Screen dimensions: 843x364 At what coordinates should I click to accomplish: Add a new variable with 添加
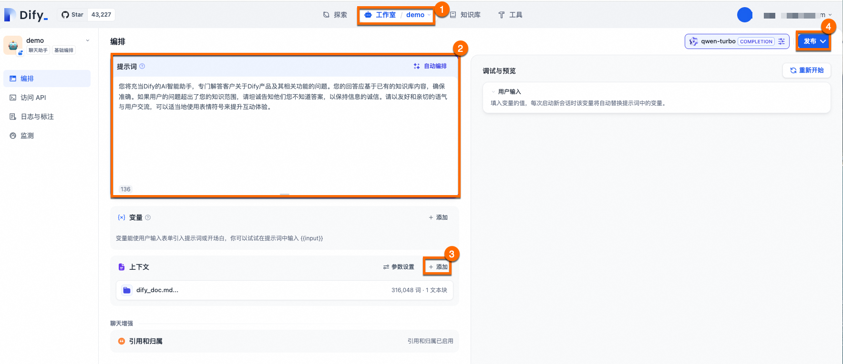[x=438, y=217]
